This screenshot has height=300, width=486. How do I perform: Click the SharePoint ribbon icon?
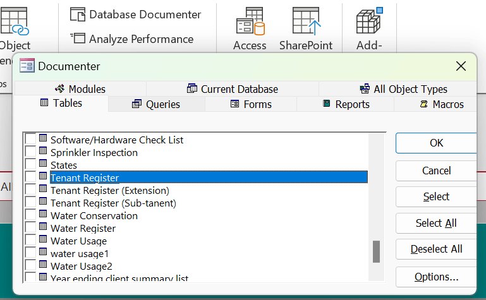click(306, 29)
